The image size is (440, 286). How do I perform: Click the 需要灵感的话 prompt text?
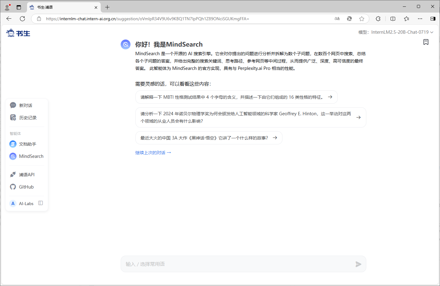(x=173, y=84)
